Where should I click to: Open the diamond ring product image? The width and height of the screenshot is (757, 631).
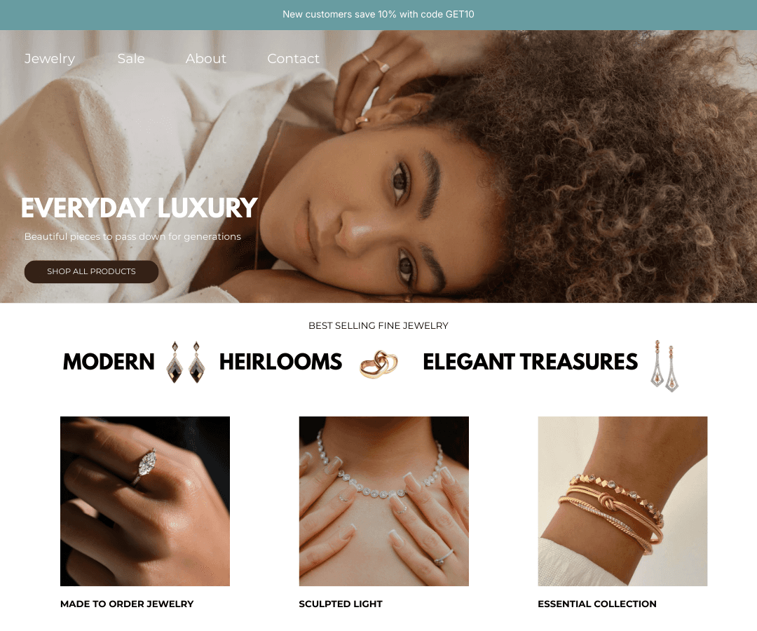(145, 501)
